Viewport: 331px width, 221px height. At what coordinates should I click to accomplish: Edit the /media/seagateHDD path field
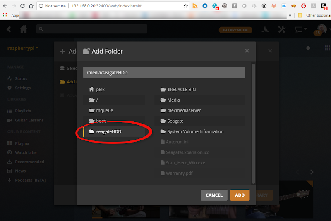point(164,72)
